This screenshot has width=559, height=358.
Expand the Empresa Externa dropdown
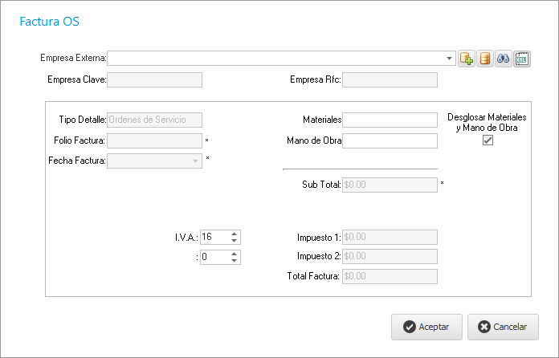coord(450,59)
